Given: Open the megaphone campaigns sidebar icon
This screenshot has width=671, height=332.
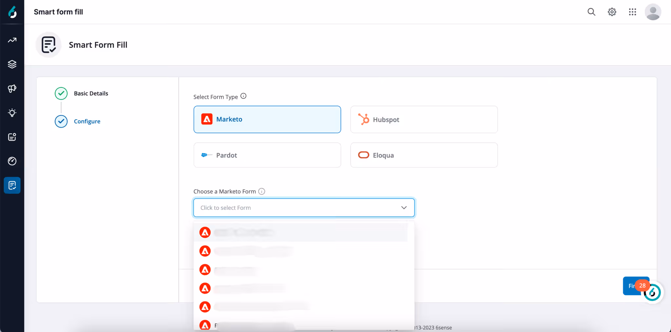Looking at the screenshot, I should click(x=12, y=88).
